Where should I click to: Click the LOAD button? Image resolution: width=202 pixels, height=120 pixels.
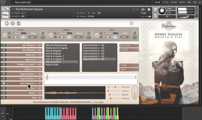(129, 65)
